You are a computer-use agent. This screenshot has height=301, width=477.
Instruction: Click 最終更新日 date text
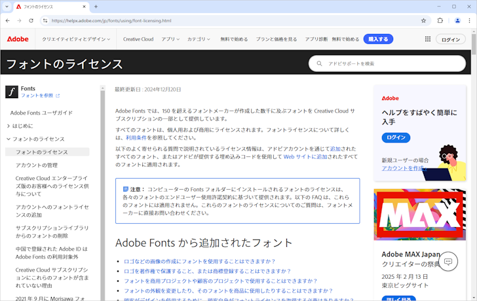(148, 89)
